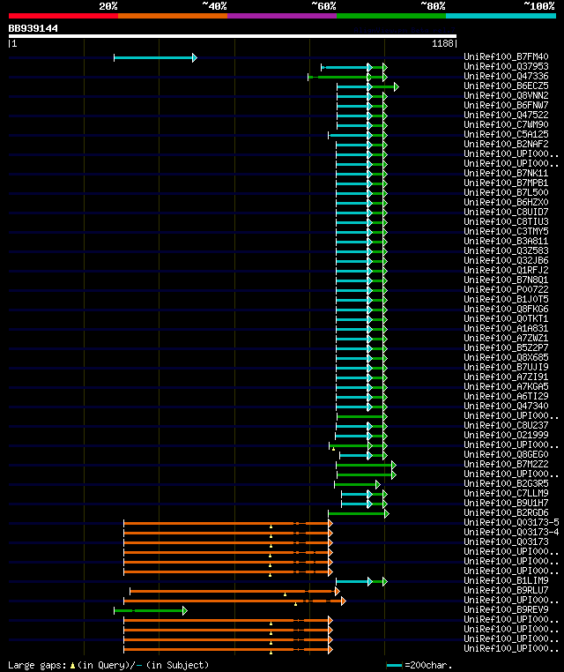
Task: Open the UniRef100_Q8GEG0 entry
Action: click(506, 454)
